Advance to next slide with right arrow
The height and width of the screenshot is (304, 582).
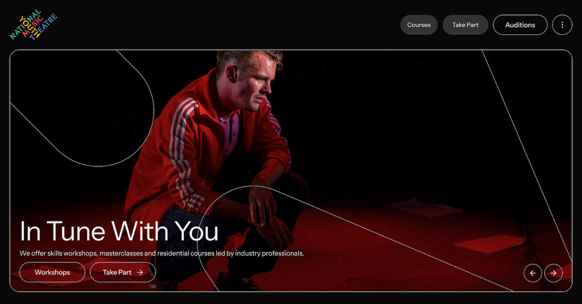point(553,273)
